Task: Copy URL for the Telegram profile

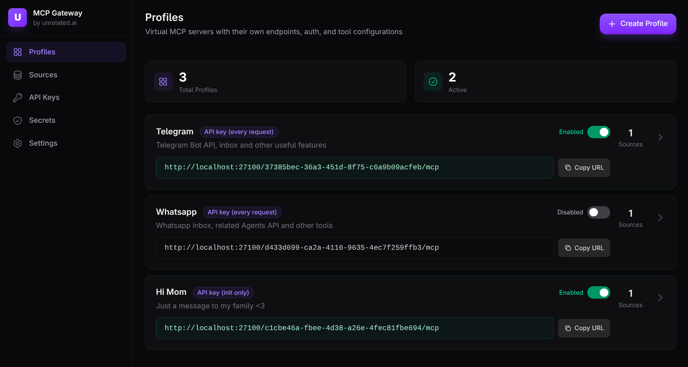Action: 584,167
